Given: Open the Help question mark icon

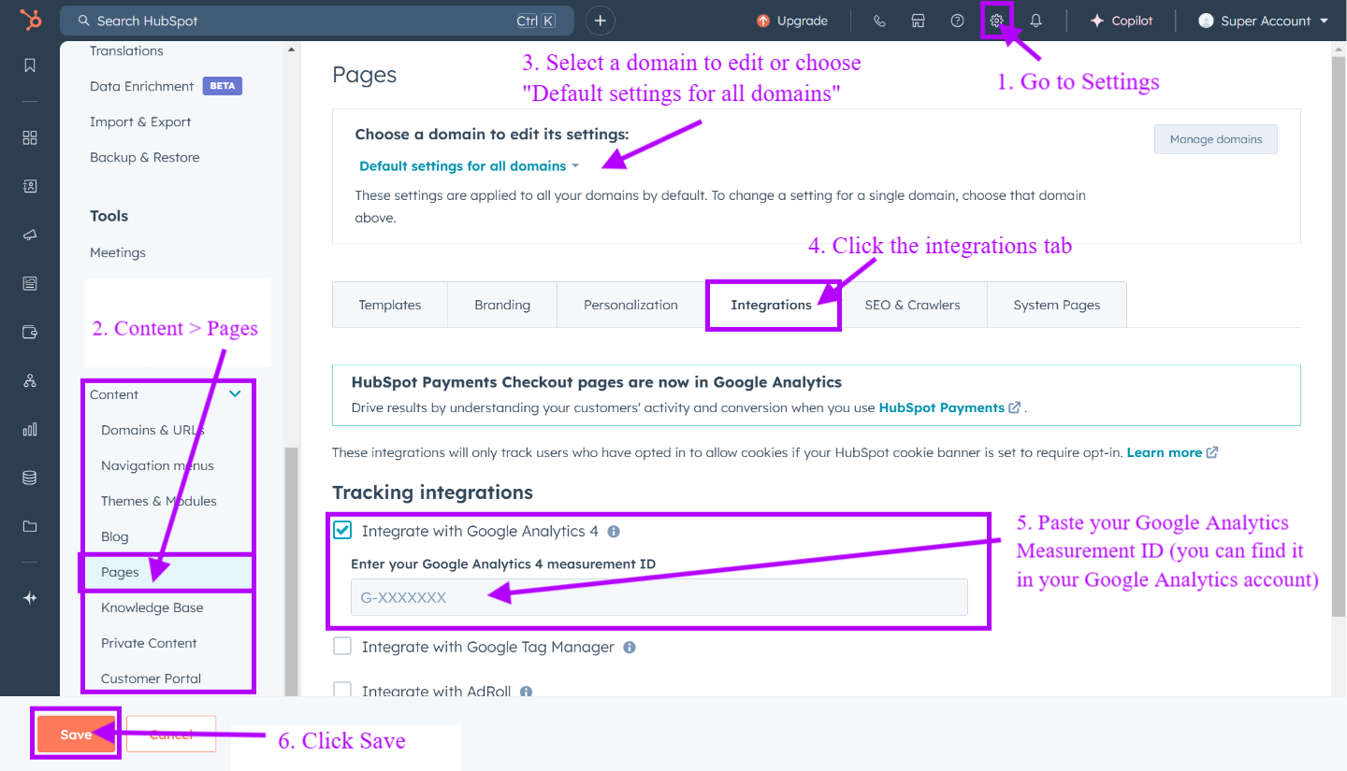Looking at the screenshot, I should 957,21.
